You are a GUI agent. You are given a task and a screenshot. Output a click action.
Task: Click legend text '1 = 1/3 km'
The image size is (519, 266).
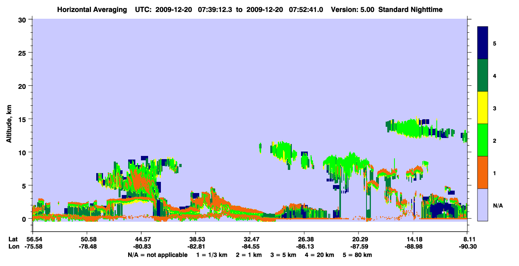[x=212, y=255]
